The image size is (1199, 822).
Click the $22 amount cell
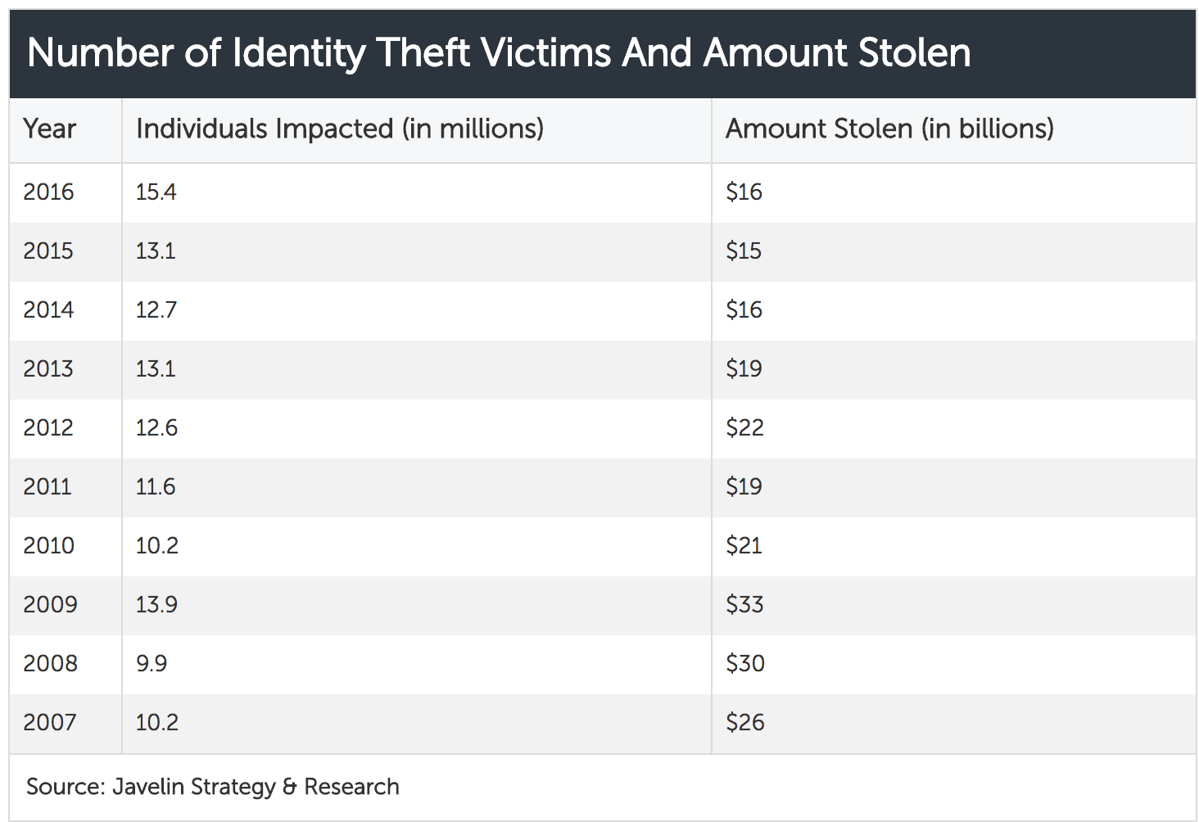click(x=744, y=427)
